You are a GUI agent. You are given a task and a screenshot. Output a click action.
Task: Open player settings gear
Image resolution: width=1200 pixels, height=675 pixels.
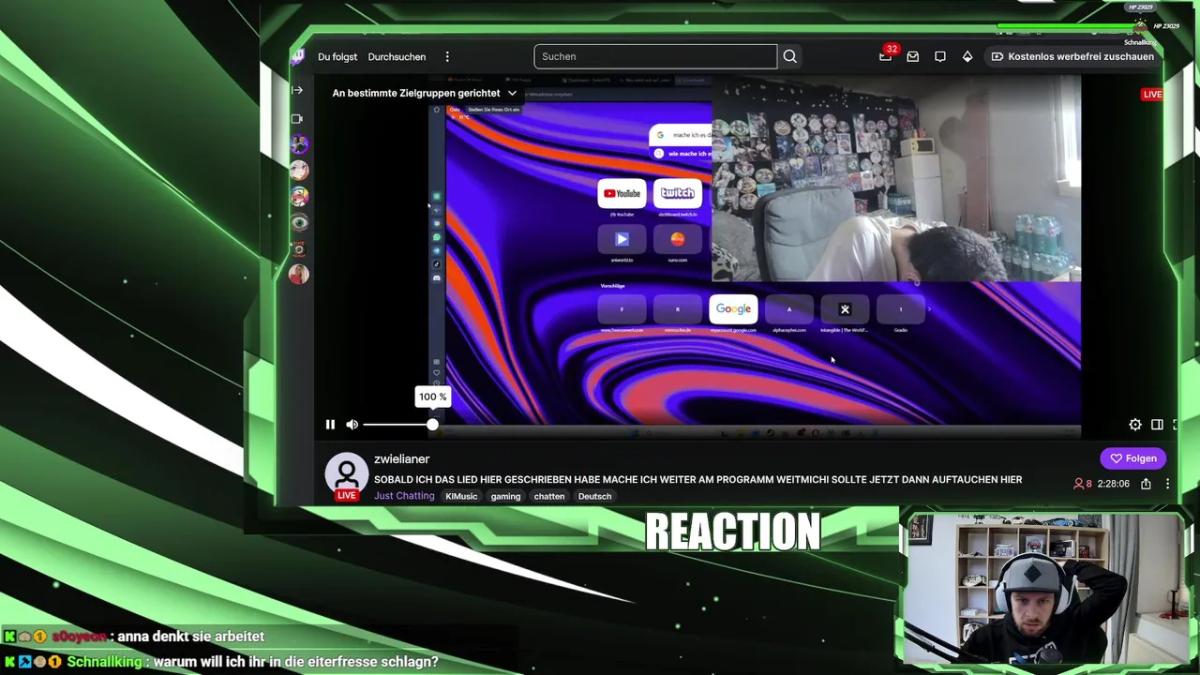[x=1135, y=425]
